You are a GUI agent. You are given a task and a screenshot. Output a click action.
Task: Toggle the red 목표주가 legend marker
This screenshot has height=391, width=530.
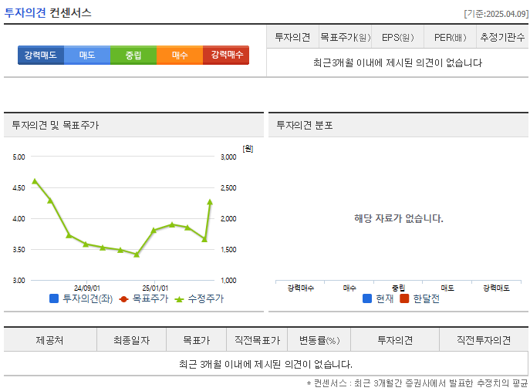[123, 299]
